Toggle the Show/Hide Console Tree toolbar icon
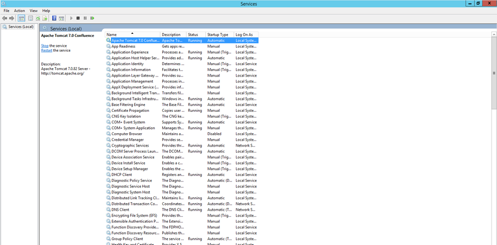Screen dimensions: 497x245 [x=21, y=18]
